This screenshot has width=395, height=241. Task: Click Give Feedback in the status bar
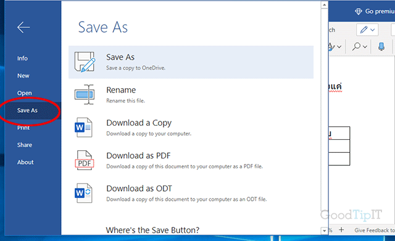coord(375,230)
